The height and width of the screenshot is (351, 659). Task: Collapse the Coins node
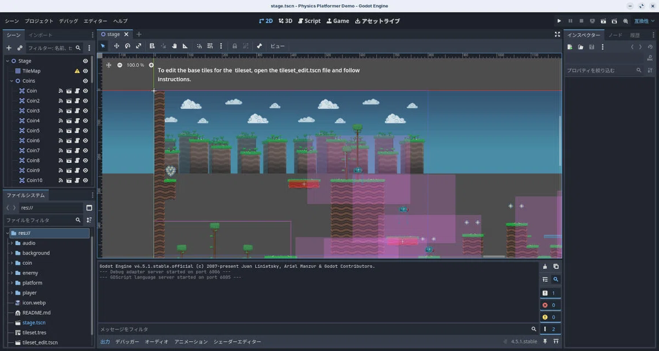coord(11,81)
